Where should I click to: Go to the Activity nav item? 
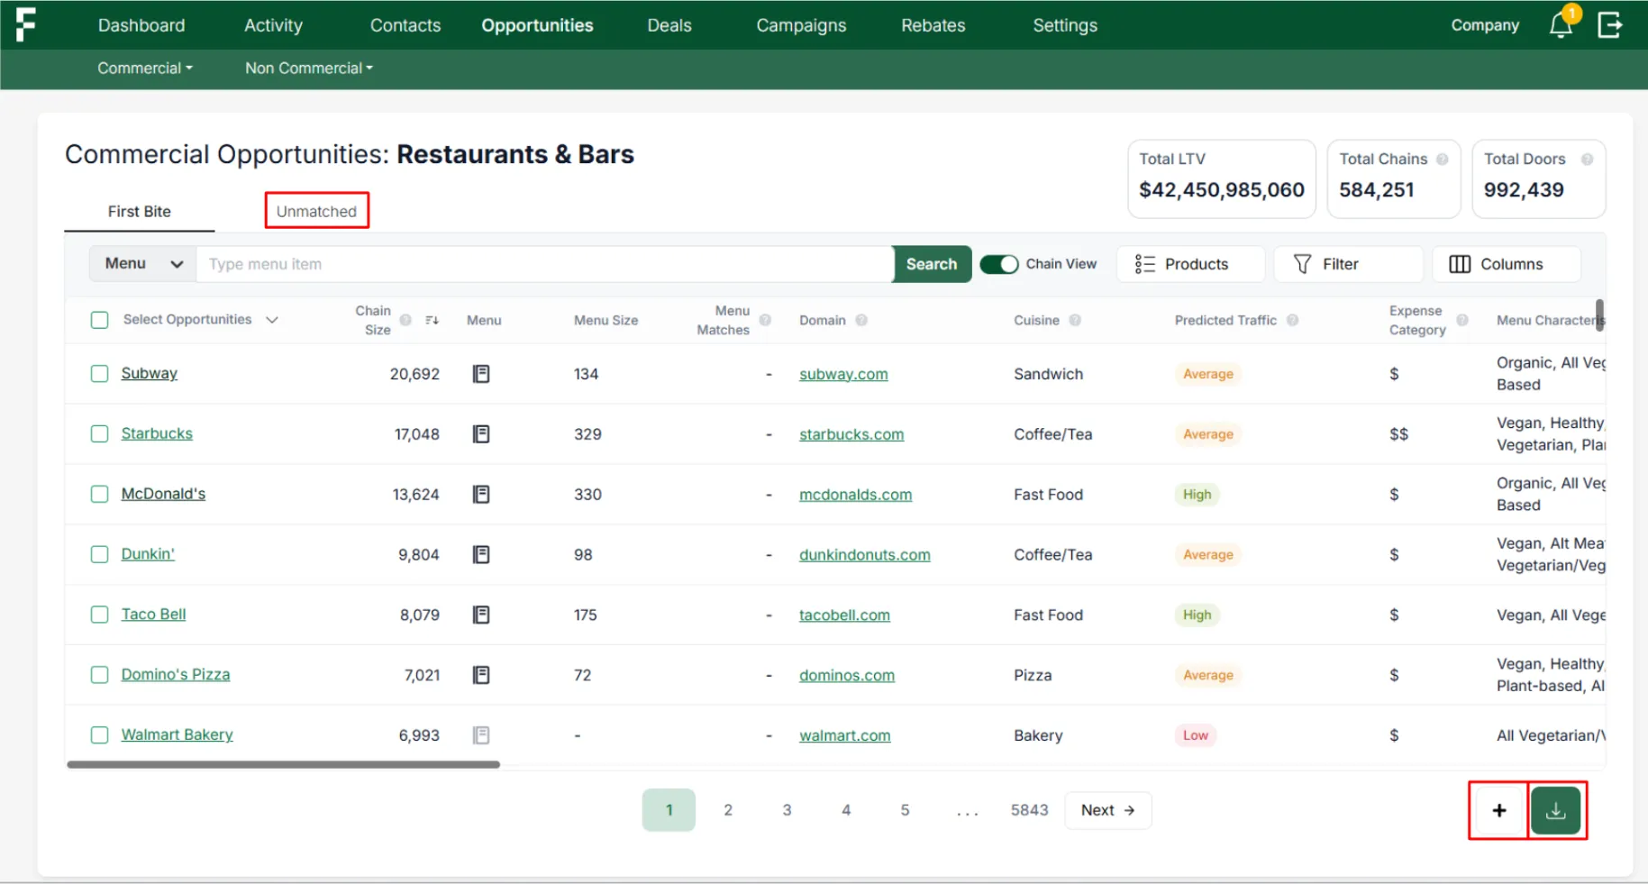pos(273,25)
